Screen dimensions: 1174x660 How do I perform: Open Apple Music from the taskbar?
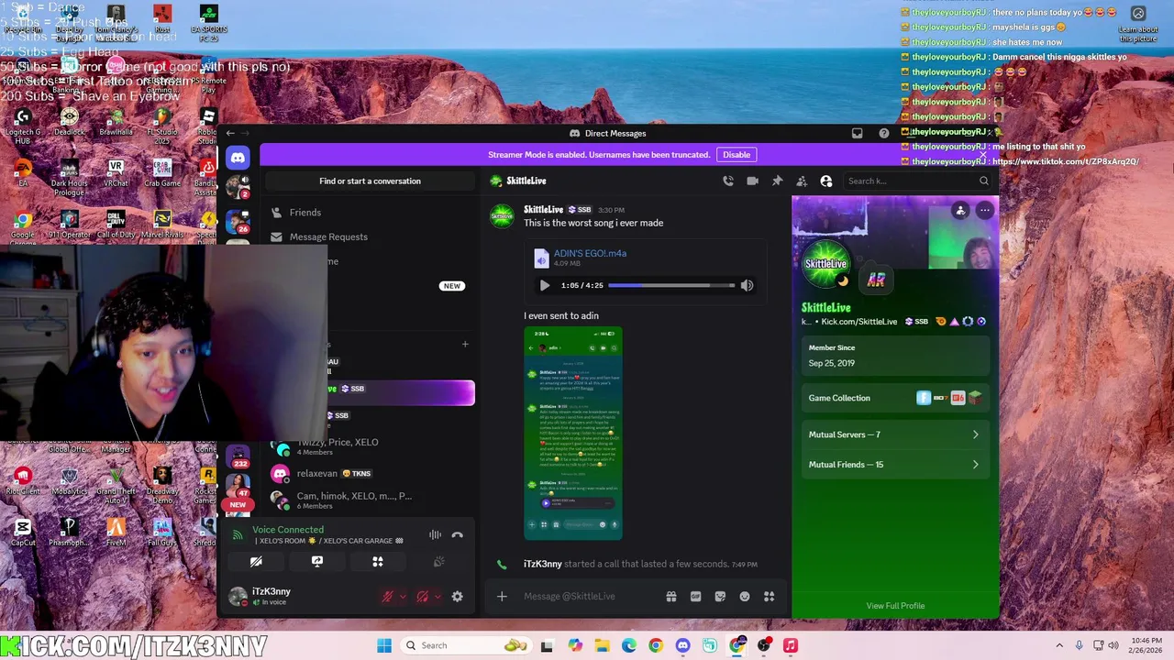tap(791, 645)
